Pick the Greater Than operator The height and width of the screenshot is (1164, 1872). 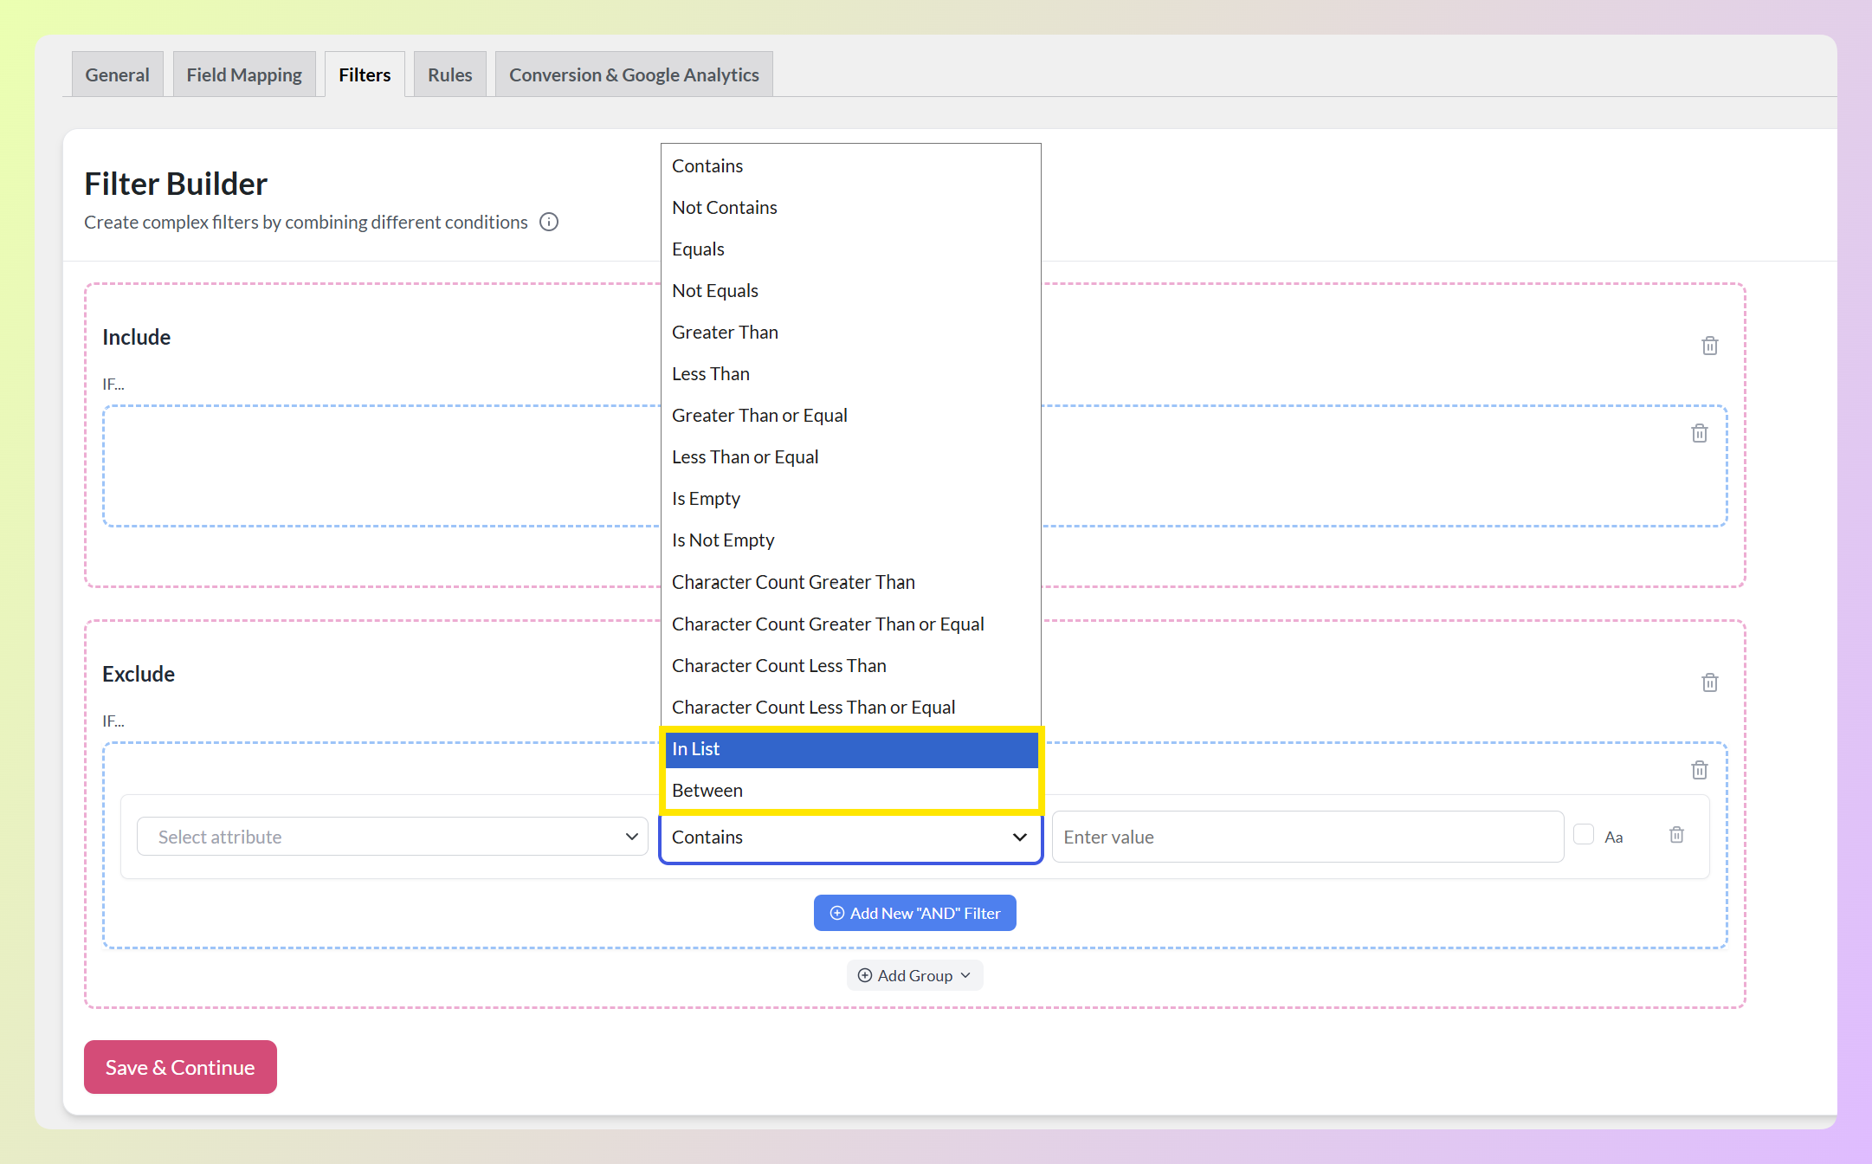click(850, 332)
